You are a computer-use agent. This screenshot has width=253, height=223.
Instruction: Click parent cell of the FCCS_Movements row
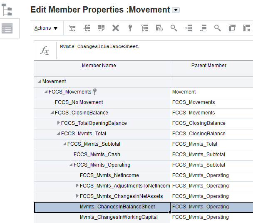pos(211,92)
